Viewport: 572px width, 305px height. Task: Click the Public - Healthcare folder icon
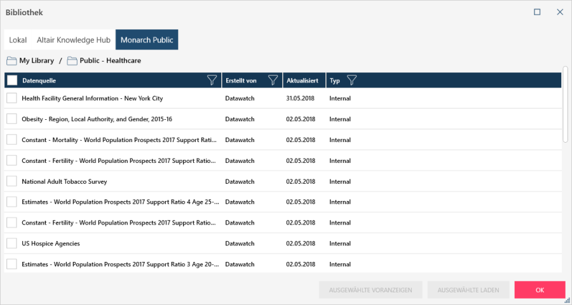72,61
